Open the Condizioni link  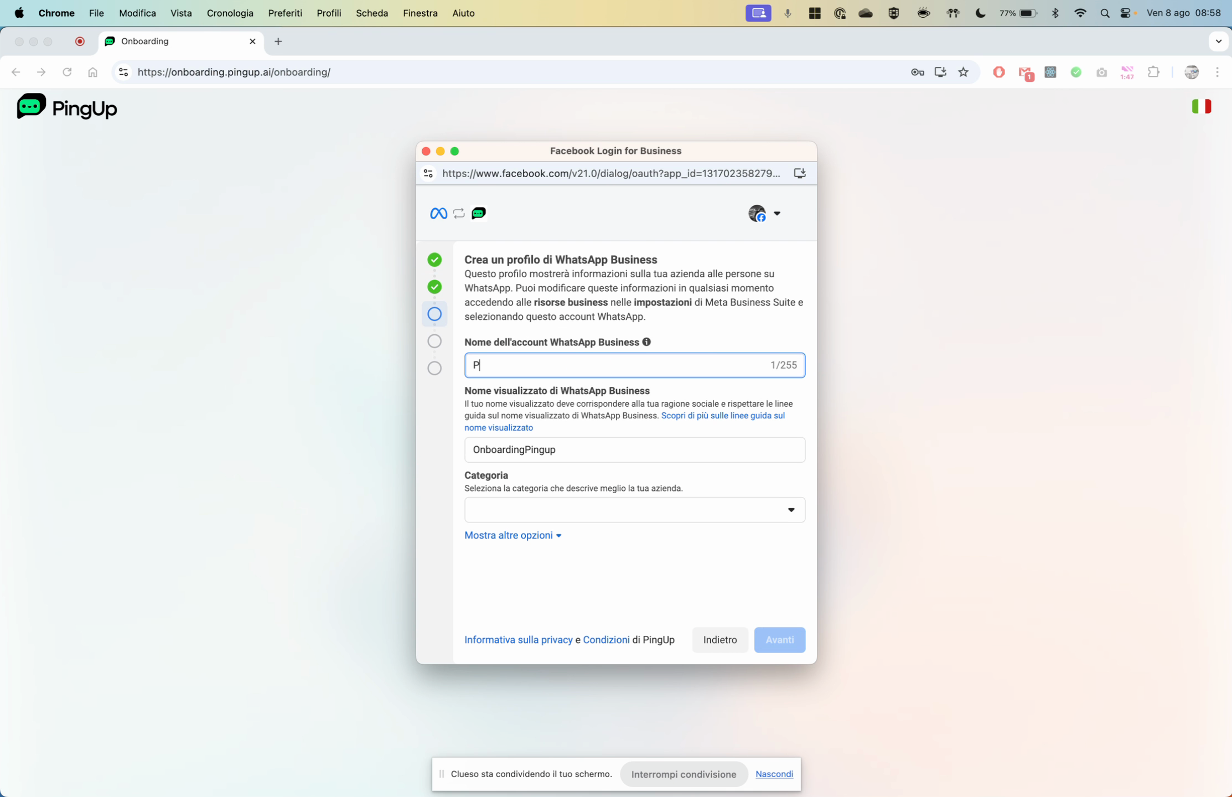[606, 640]
